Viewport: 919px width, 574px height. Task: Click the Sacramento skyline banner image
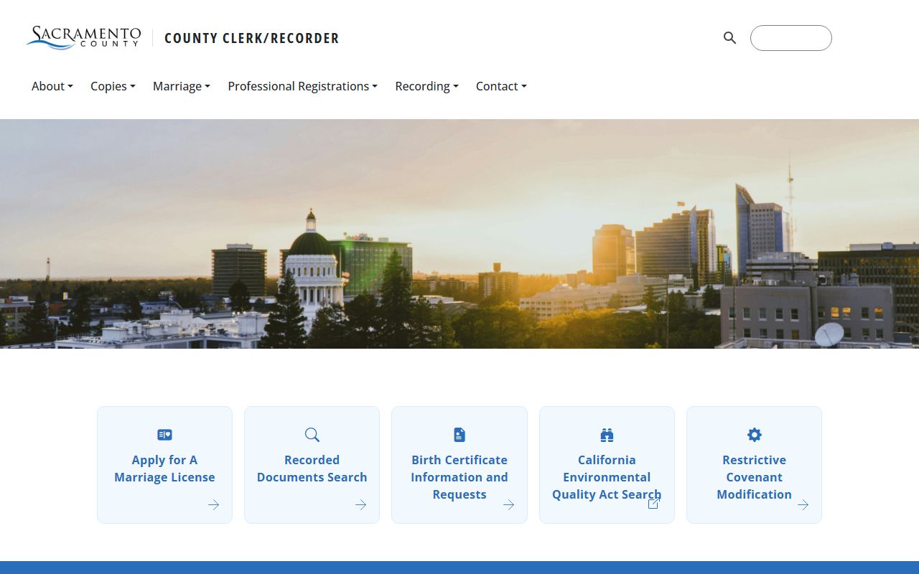(459, 234)
